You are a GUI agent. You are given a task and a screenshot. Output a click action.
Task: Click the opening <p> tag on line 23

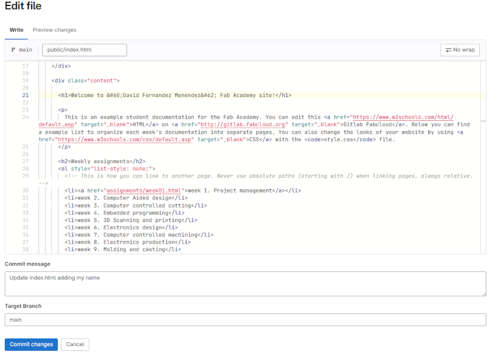63,110
